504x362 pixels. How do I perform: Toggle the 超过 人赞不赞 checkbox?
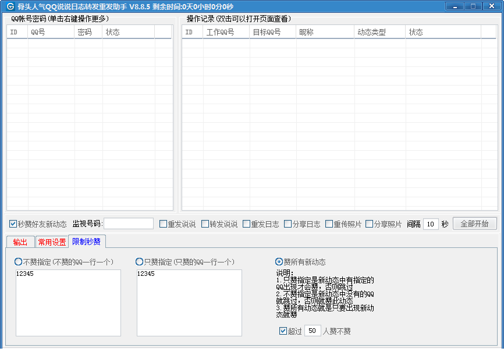click(283, 331)
